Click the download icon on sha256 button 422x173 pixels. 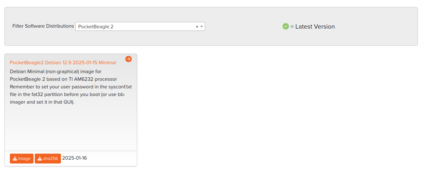pos(40,159)
